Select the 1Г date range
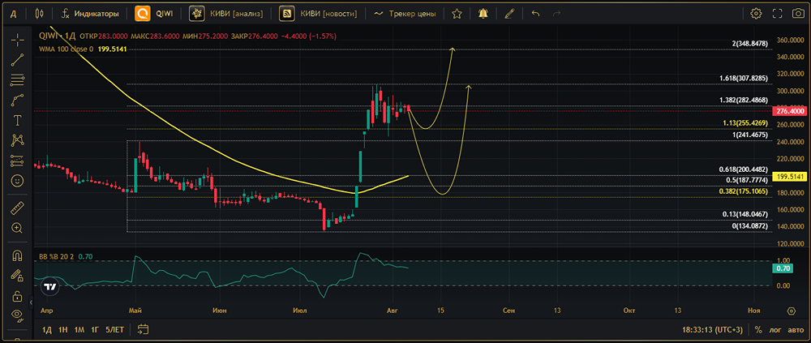 tap(95, 329)
